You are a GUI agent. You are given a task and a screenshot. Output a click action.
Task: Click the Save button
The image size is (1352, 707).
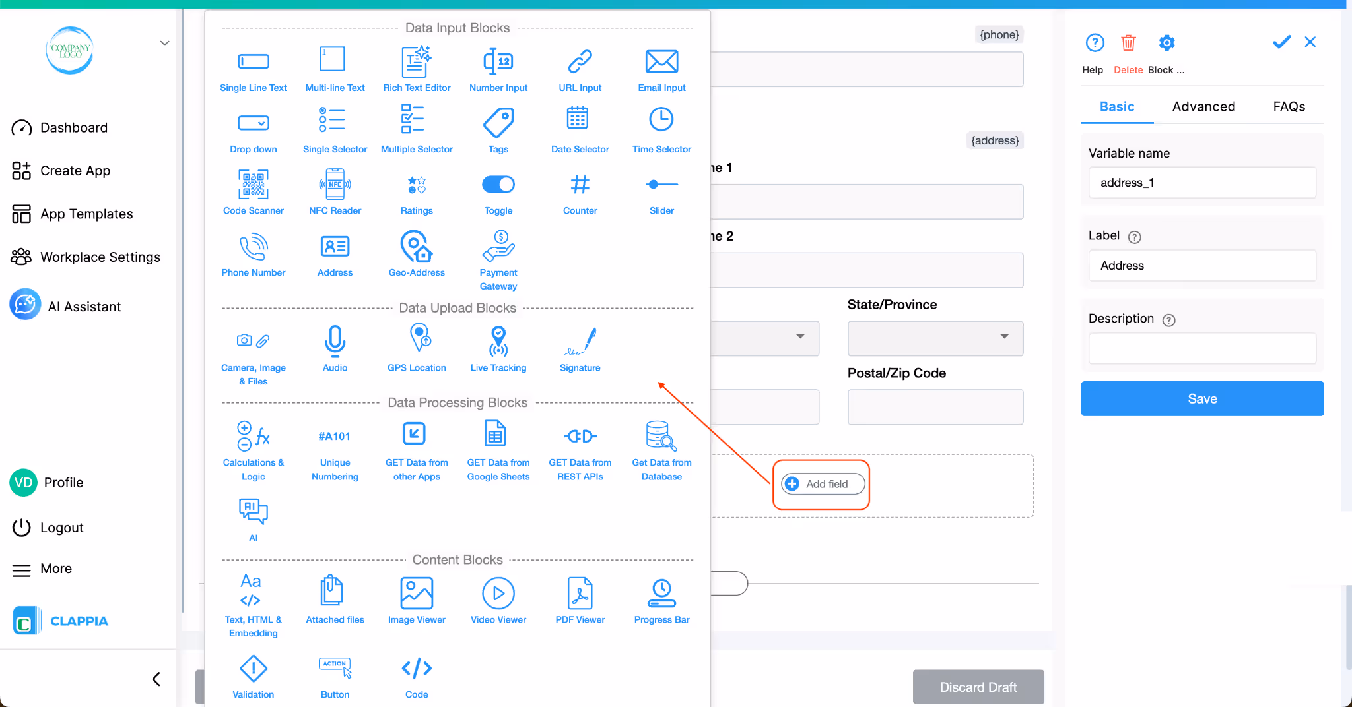(x=1201, y=398)
